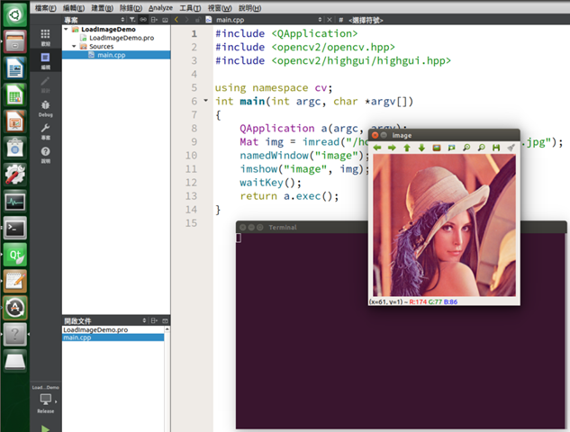Collapse the LoadImageDemo project tree
Viewport: 570px width, 432px height.
(66, 29)
